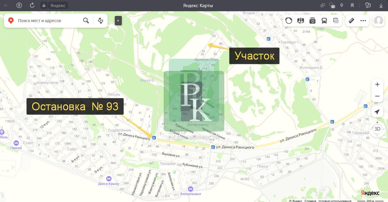
Task: Click bus stop icon left of ул. Дениса Ракицкого label
Action: pyautogui.click(x=213, y=147)
